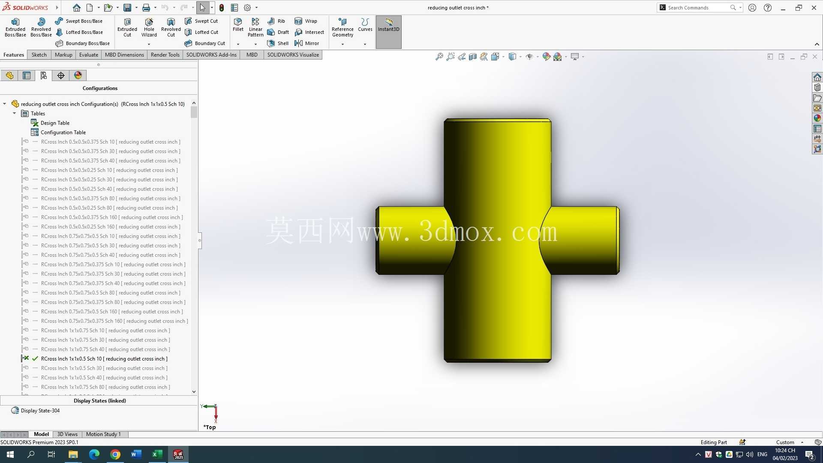Expand the Reference Geometry dropdown arrow
The height and width of the screenshot is (463, 823).
click(342, 44)
